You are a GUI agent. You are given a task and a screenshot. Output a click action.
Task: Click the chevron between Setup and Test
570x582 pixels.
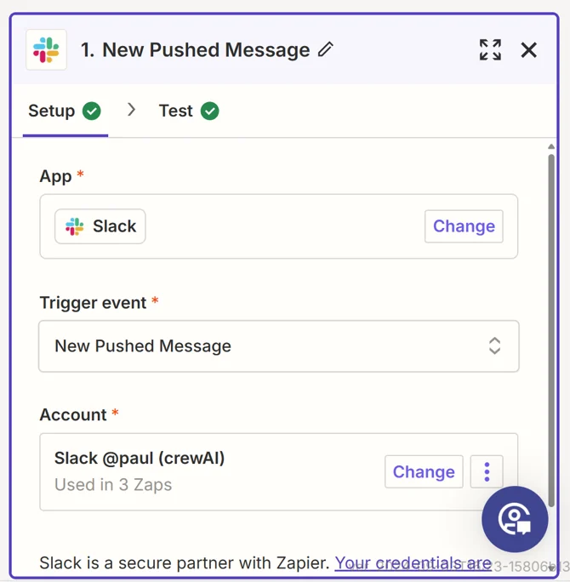131,110
